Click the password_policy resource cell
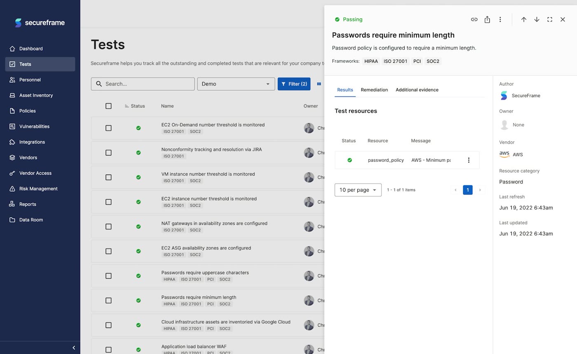The width and height of the screenshot is (577, 354). point(386,160)
